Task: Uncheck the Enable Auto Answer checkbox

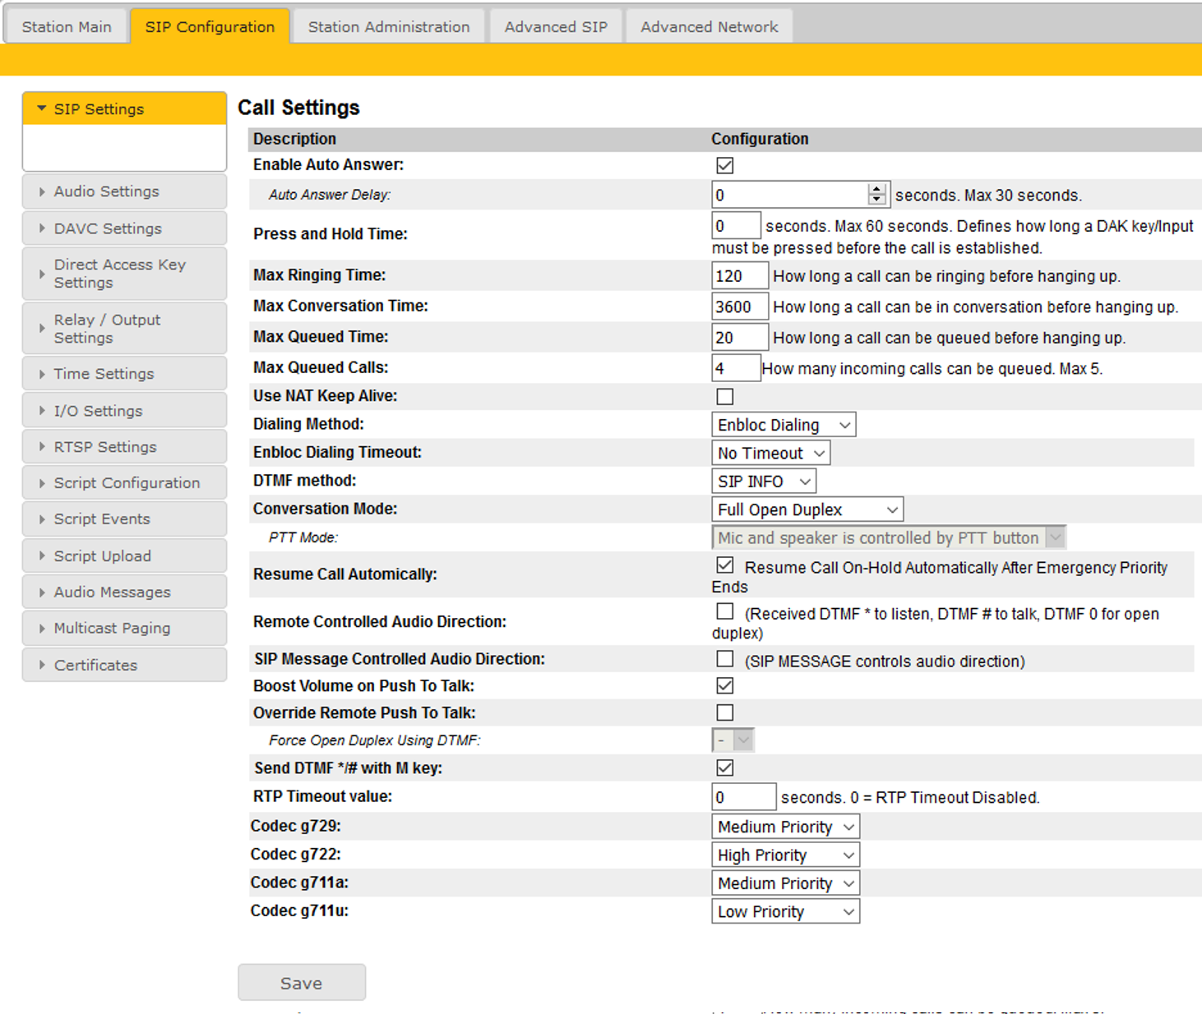Action: [x=724, y=165]
